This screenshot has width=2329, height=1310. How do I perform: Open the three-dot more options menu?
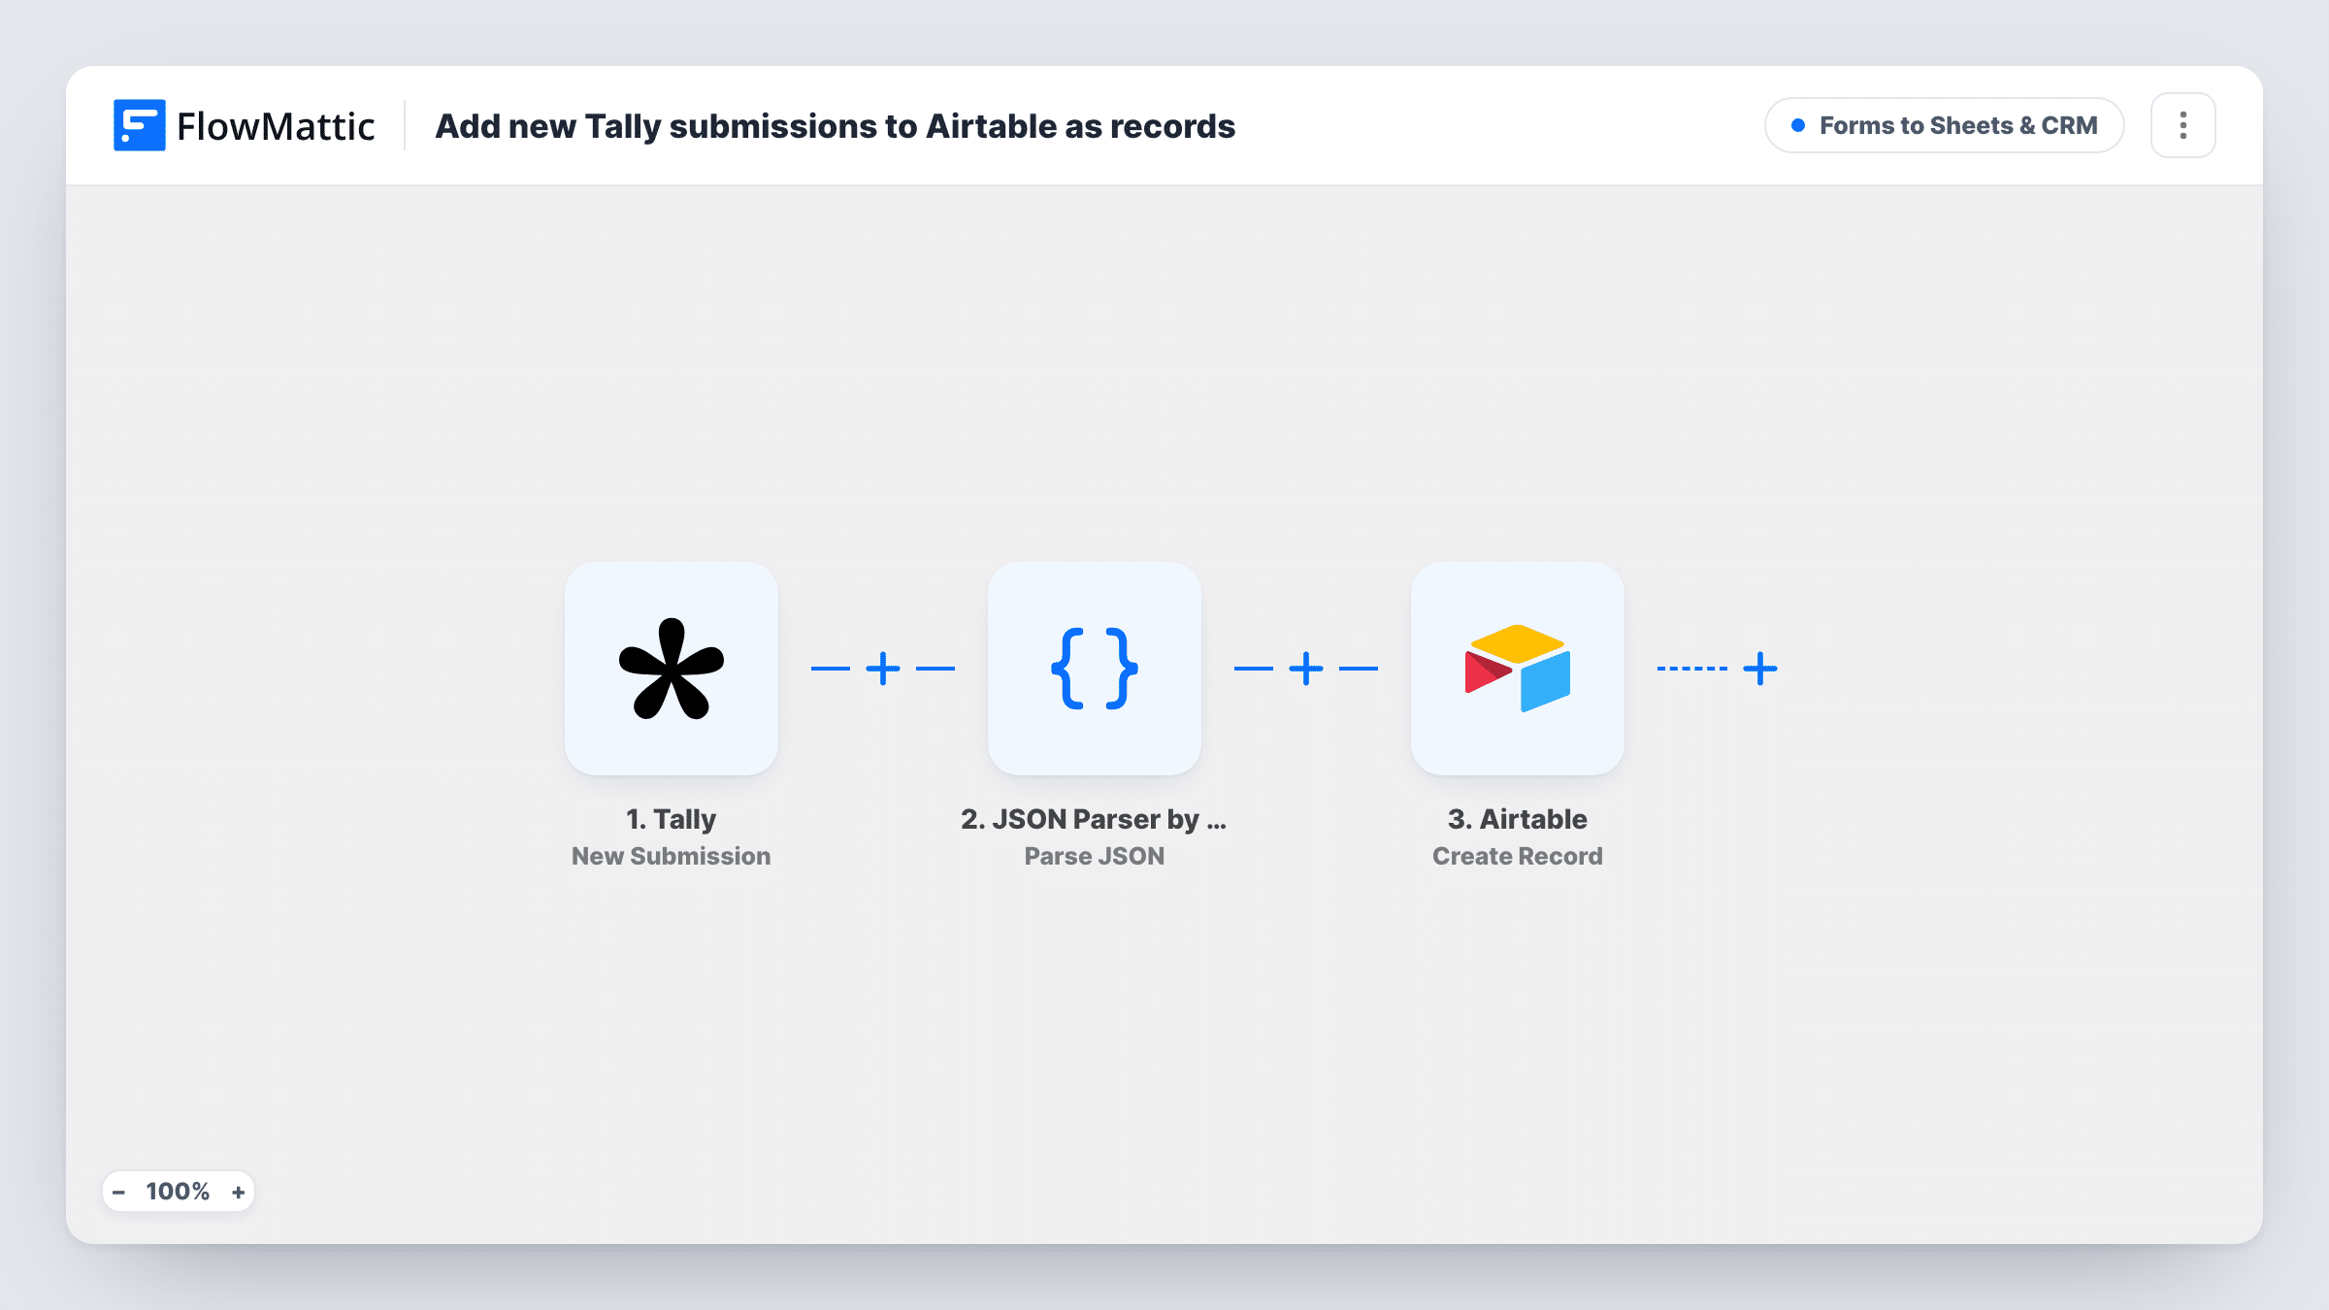tap(2183, 125)
